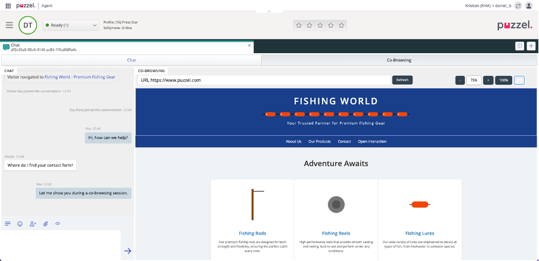539x261 pixels.
Task: Attach a file with the paperclip icon
Action: coord(45,224)
